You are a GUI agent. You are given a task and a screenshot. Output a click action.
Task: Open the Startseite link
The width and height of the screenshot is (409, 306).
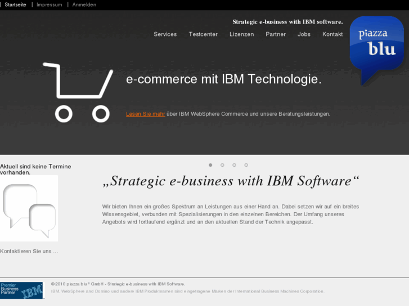pos(15,4)
